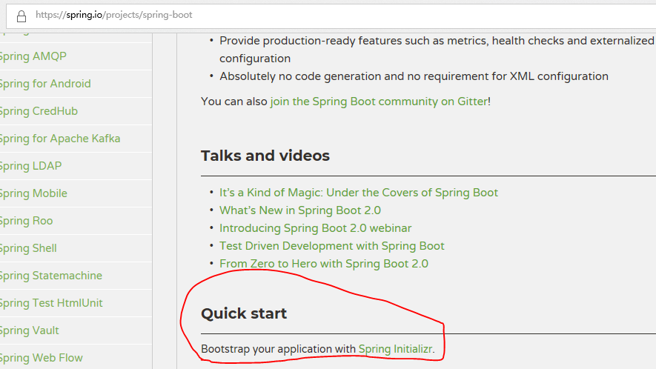Open Spring CredHub sidebar link

(x=39, y=111)
